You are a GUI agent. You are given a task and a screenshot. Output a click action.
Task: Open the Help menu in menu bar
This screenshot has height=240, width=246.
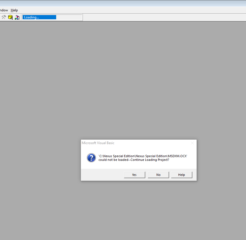coord(14,10)
